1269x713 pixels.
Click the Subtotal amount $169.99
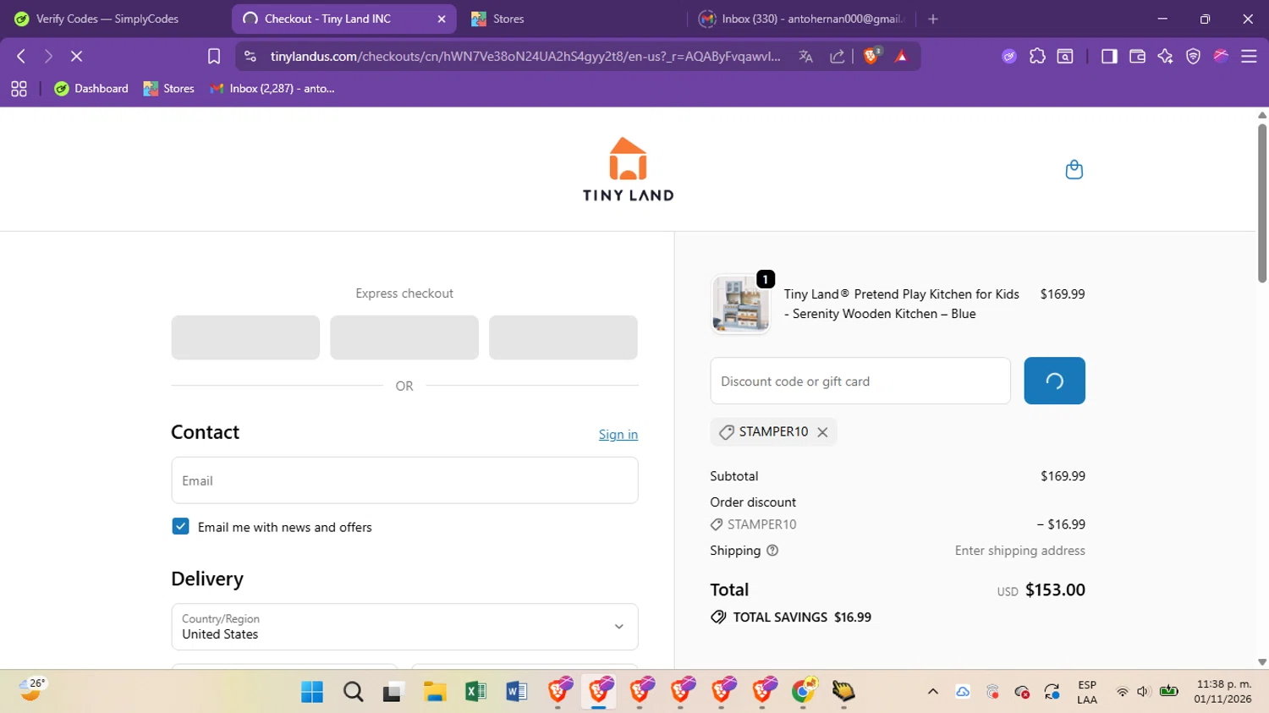coord(1063,476)
